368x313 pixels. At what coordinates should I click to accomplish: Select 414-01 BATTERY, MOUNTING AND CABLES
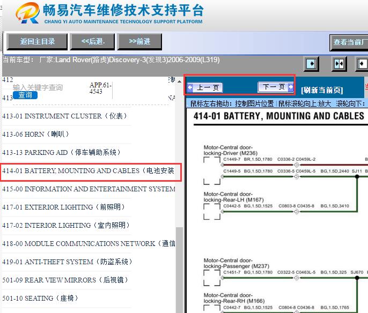tap(88, 170)
